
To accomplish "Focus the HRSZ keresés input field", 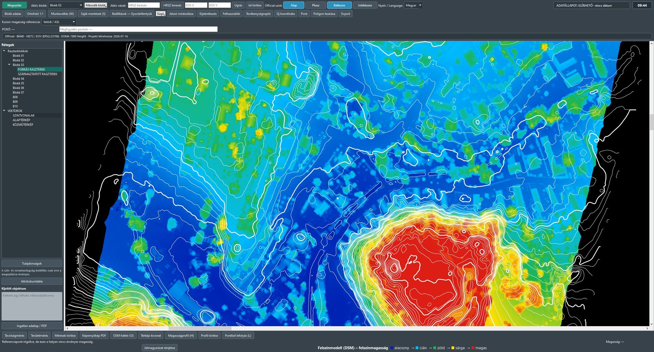I will pyautogui.click(x=144, y=5).
